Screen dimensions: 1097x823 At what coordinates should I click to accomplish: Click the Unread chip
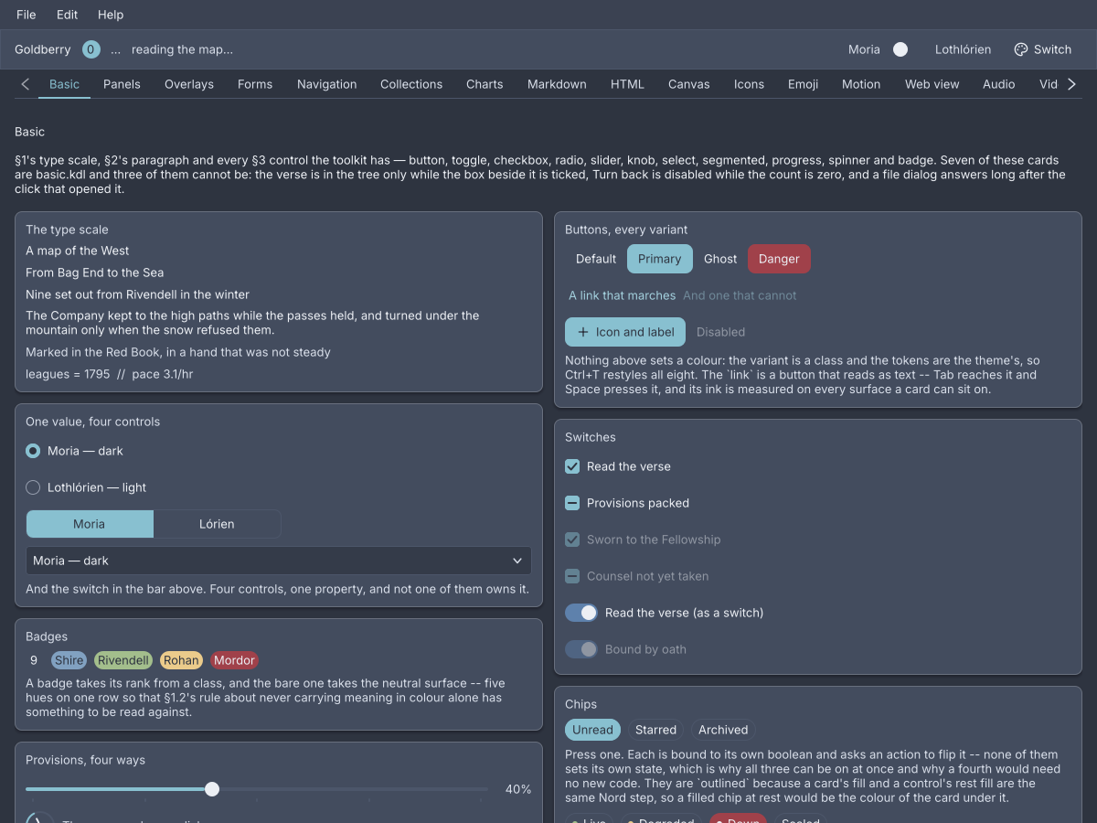coord(592,730)
